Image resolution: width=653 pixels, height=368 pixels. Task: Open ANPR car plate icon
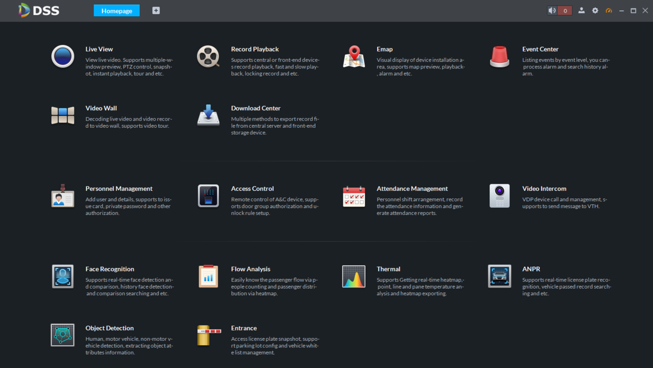point(500,276)
